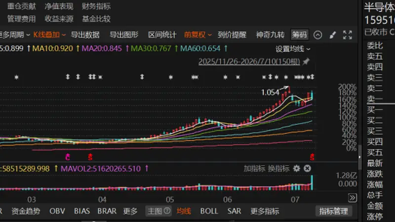Click MA30:0.767 value

(x=151, y=48)
